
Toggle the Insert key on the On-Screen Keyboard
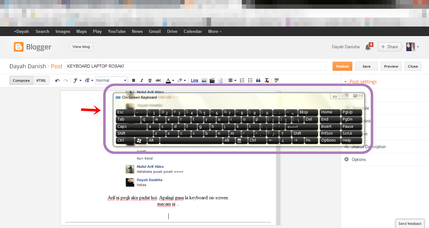pyautogui.click(x=330, y=127)
